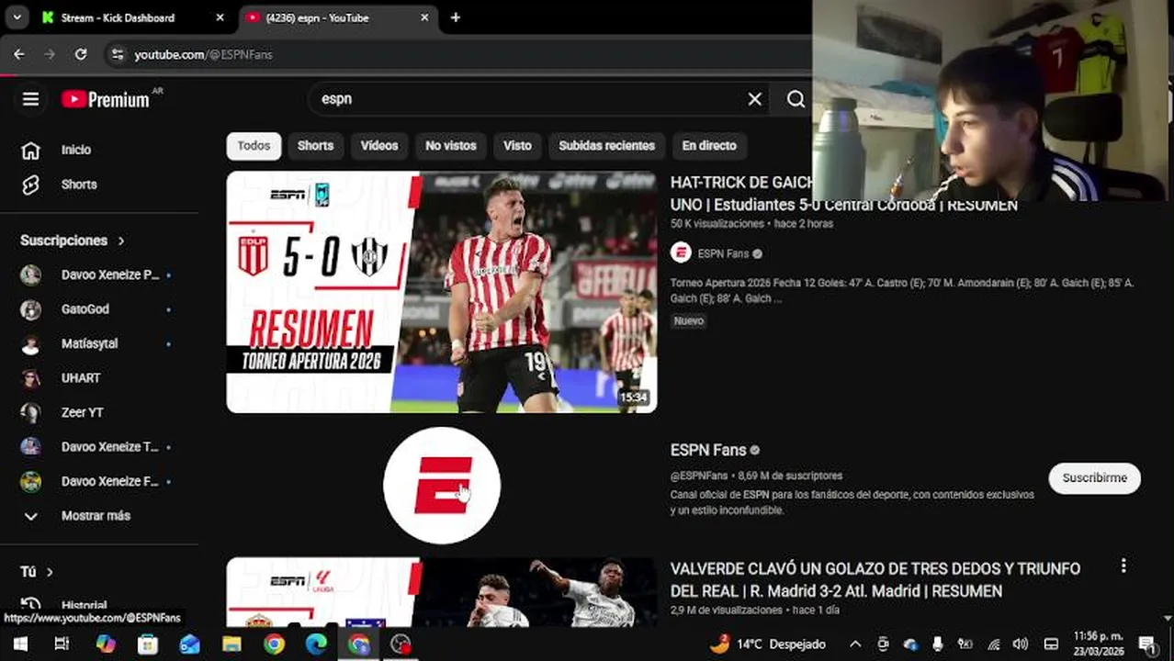1174x661 pixels.
Task: Select the No vistos filter chip
Action: tap(451, 146)
